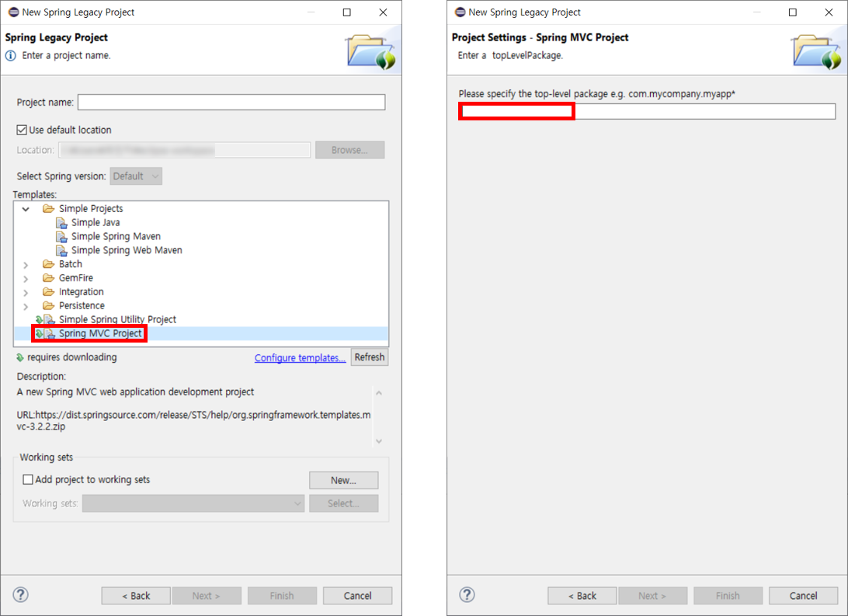This screenshot has width=848, height=616.
Task: Click Eclipse icon in left dialog title bar
Action: (x=13, y=12)
